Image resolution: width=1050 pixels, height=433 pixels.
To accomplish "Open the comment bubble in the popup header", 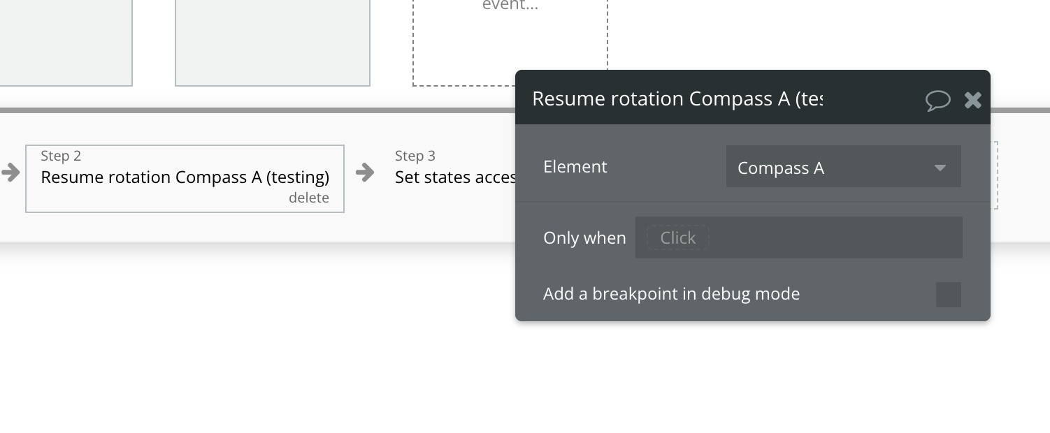I will coord(937,101).
